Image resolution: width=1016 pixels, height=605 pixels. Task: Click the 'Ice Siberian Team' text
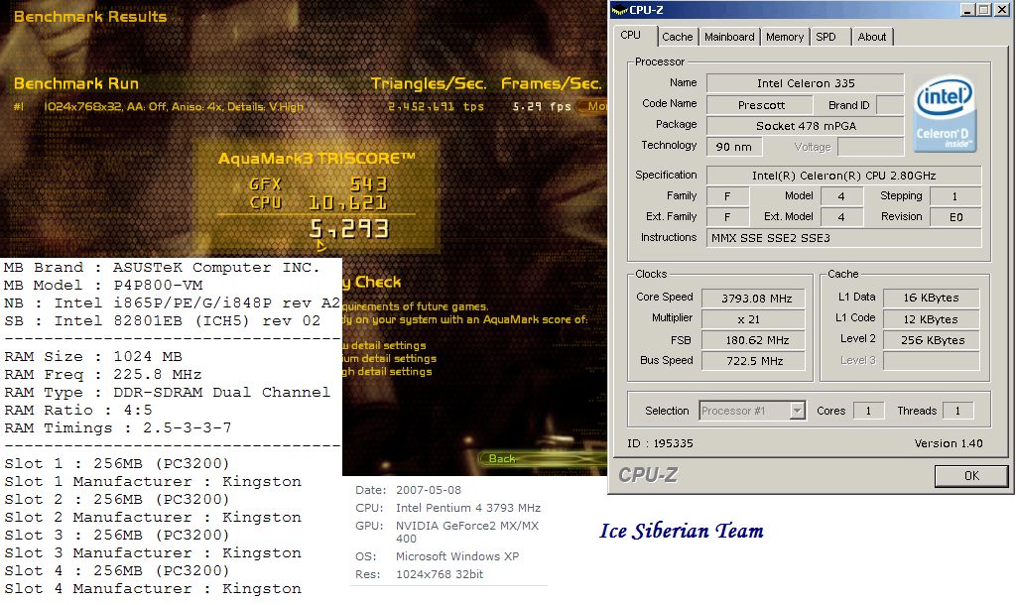click(681, 532)
